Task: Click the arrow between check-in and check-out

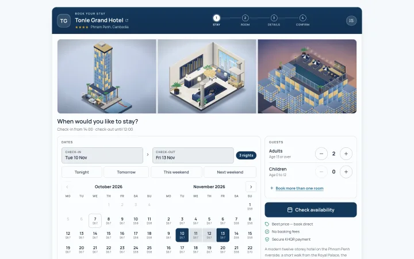Action: tap(148, 155)
